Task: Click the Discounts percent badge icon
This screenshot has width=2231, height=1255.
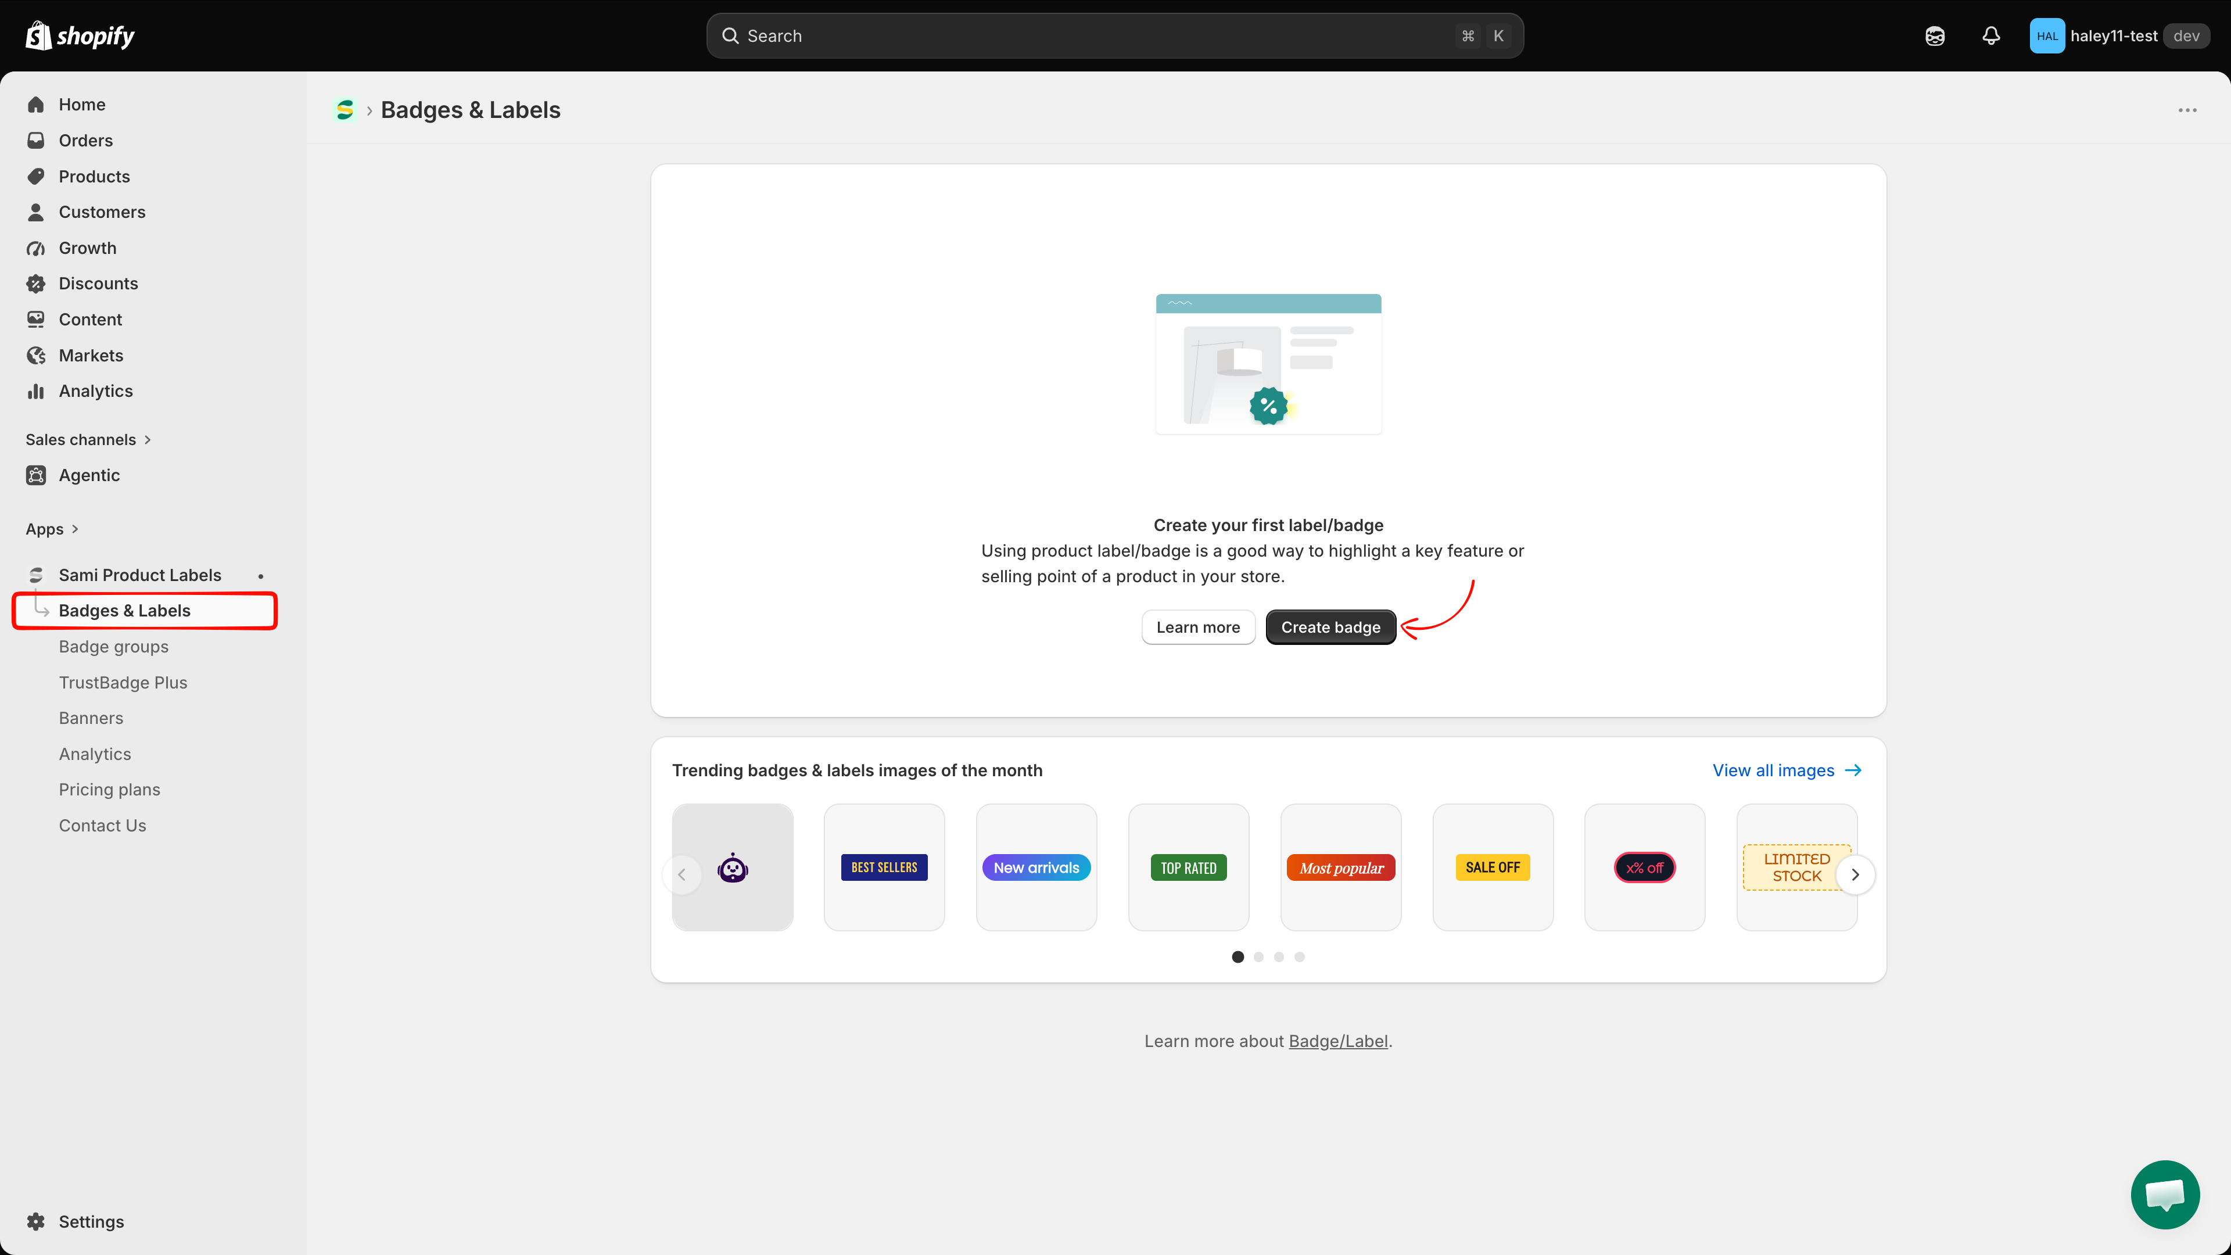Action: 35,284
